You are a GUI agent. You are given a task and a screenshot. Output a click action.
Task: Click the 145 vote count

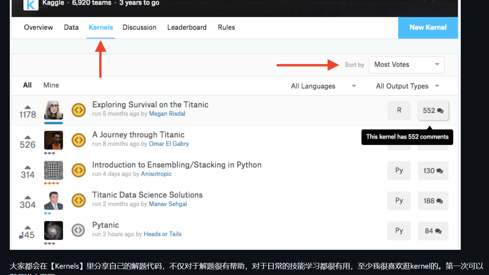point(27,235)
